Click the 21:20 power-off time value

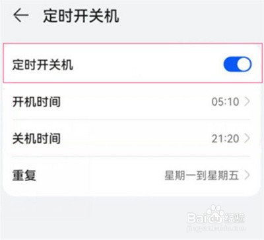[x=225, y=139]
